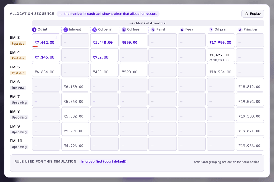The width and height of the screenshot is (274, 182).
Task: Click step 8 badge for Principal
Action: click(x=240, y=30)
